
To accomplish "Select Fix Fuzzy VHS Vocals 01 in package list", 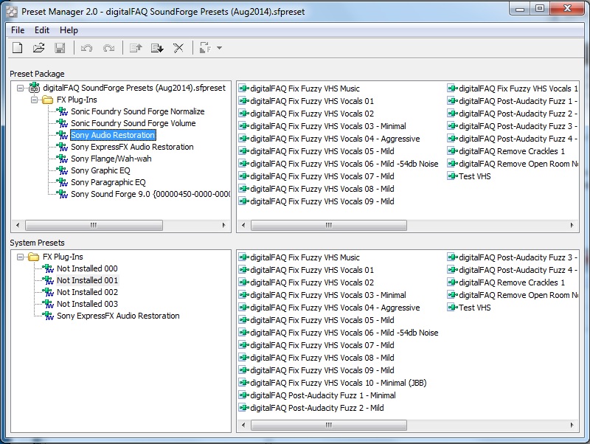I will click(x=312, y=101).
